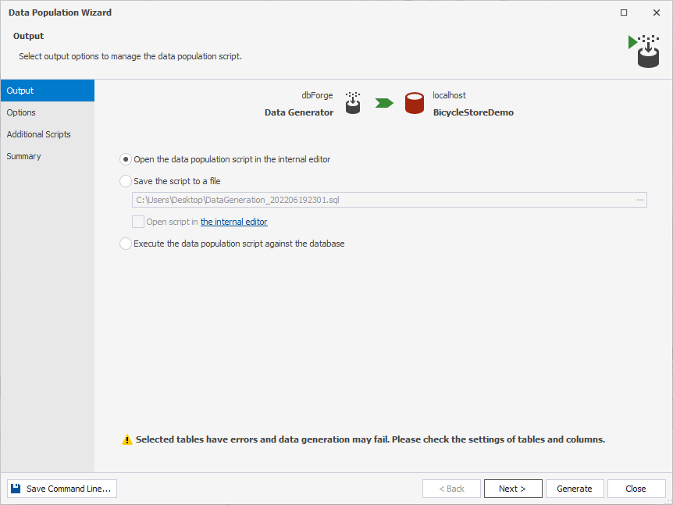Click the Next > button
This screenshot has height=505, width=673.
[513, 489]
